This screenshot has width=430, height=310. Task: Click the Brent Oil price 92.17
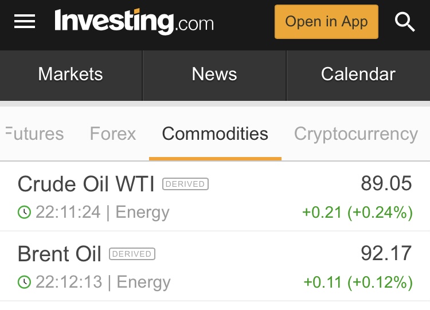pos(386,253)
